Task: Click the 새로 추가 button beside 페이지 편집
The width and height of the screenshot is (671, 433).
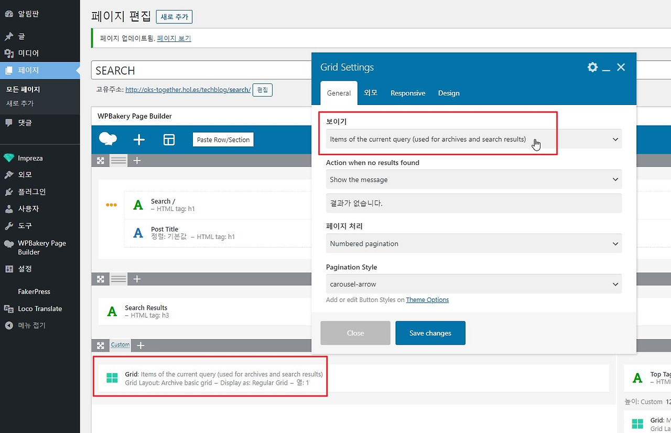Action: click(175, 17)
